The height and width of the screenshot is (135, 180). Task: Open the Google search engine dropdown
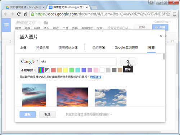(29, 62)
